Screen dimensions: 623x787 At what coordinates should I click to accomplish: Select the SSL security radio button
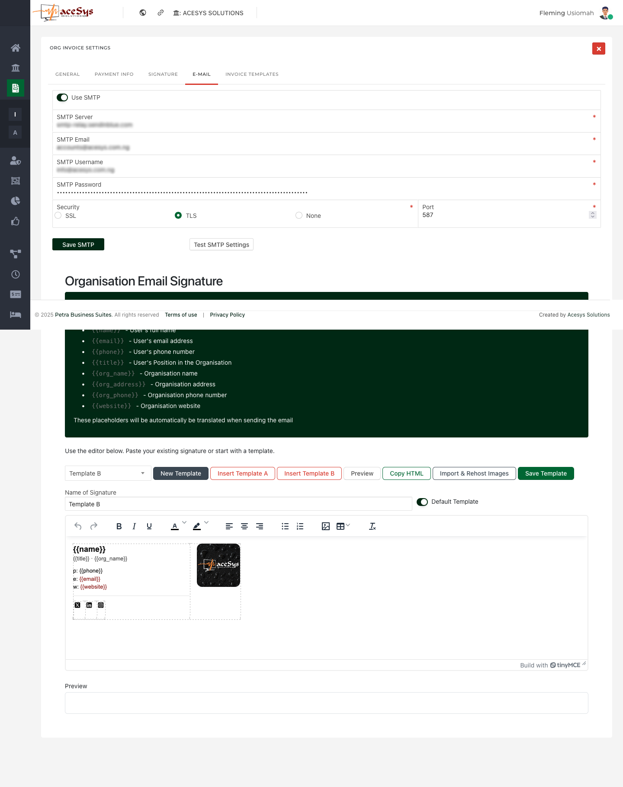coord(58,216)
